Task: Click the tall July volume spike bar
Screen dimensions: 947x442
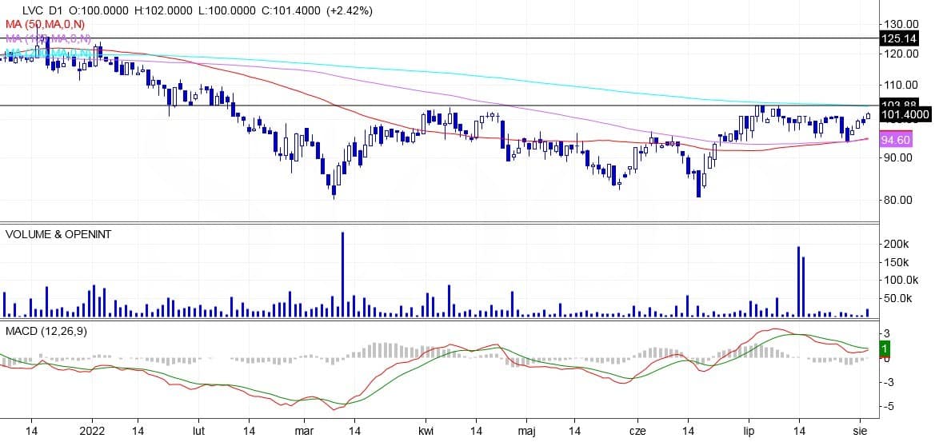Action: point(798,281)
